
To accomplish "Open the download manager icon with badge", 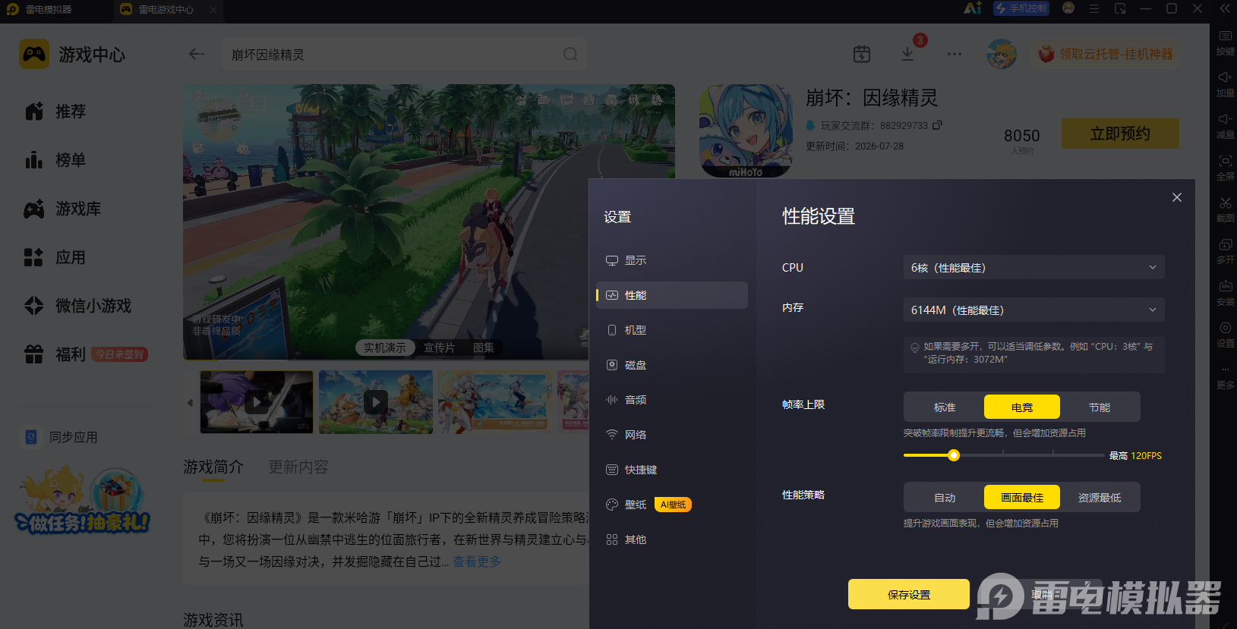I will click(907, 54).
